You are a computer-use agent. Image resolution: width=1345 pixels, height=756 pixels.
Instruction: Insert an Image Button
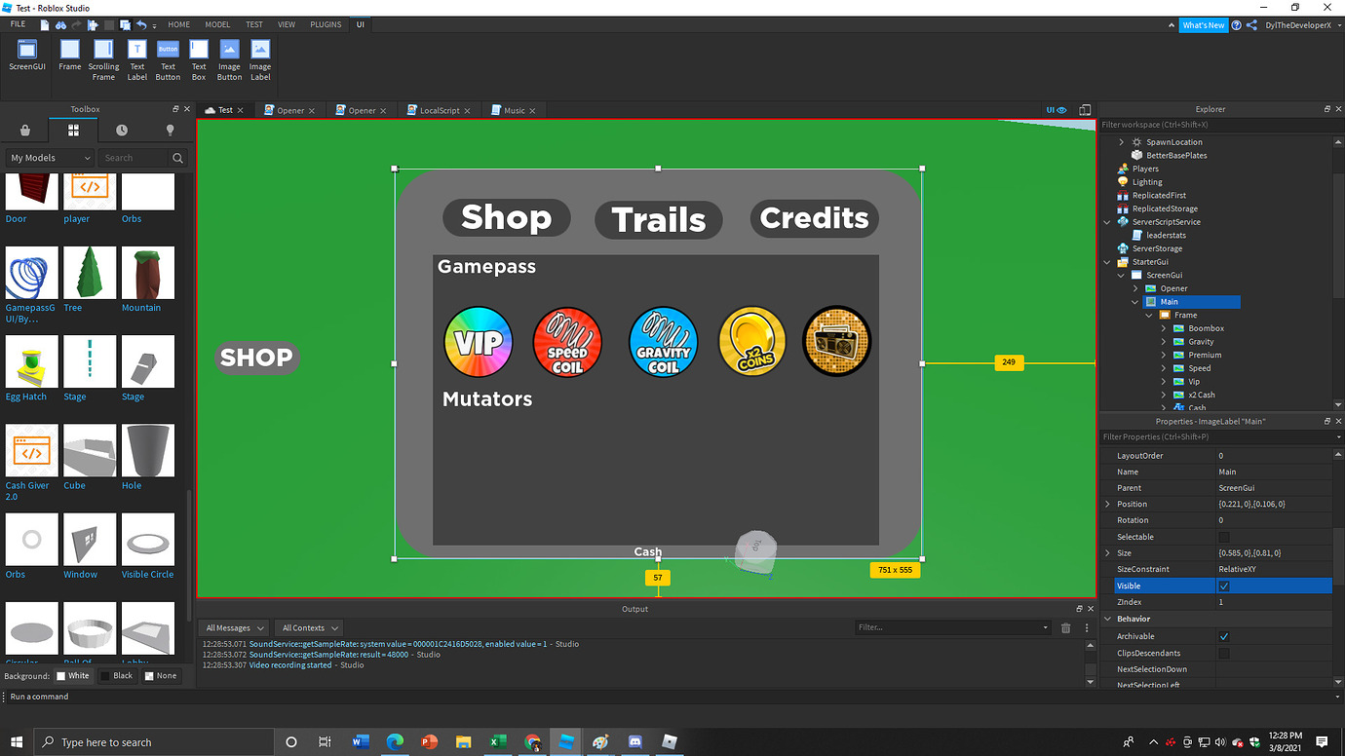(229, 54)
